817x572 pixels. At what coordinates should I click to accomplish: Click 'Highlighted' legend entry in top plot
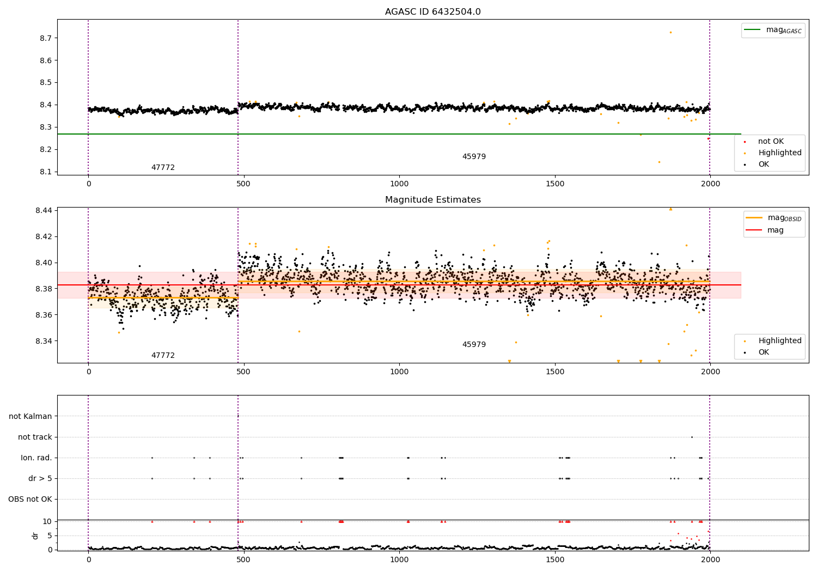point(780,153)
